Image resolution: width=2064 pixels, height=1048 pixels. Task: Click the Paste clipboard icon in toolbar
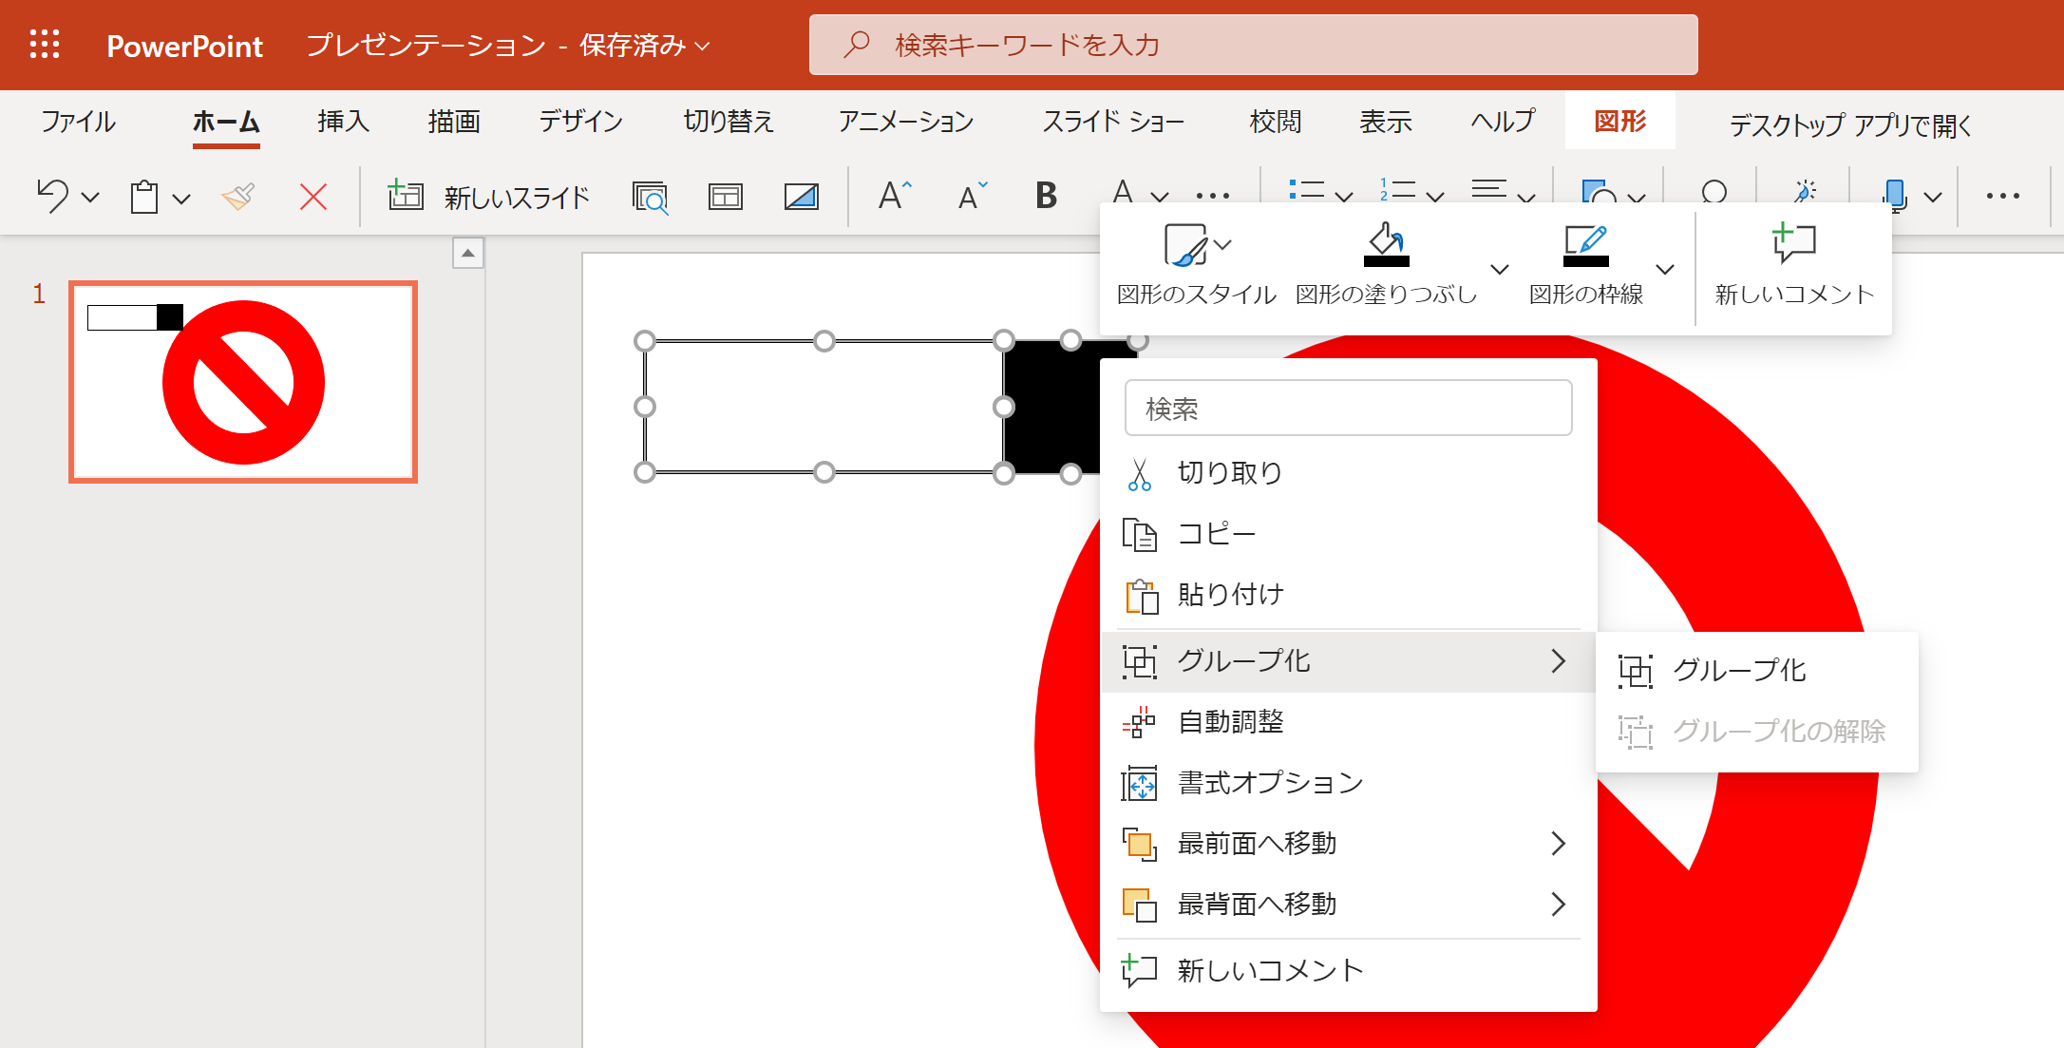coord(144,197)
